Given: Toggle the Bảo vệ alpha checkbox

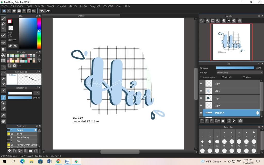Looking at the screenshot, I should point(201,77).
